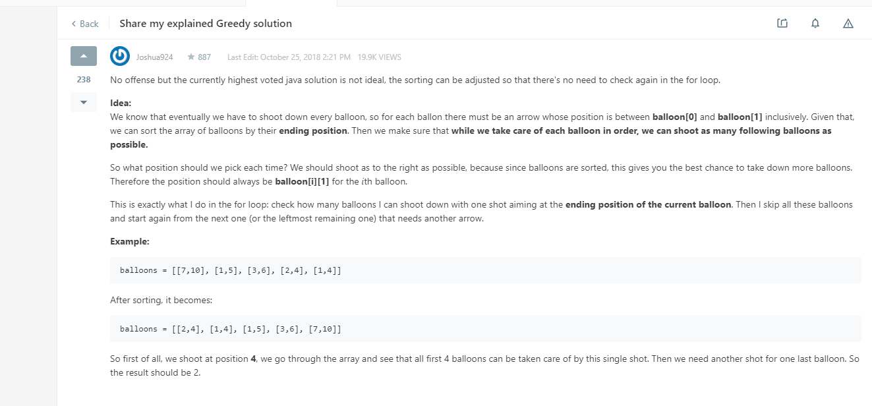
Task: Click the 238 vote count
Action: [x=84, y=80]
